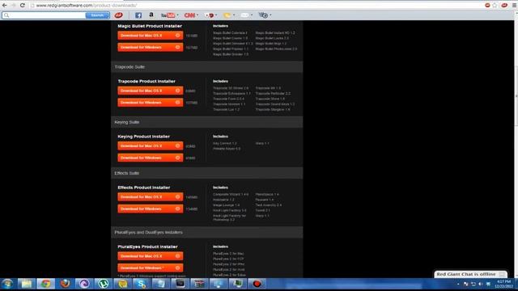Image resolution: width=518 pixels, height=291 pixels.
Task: Show hidden system tray icons arrow
Action: (x=458, y=284)
